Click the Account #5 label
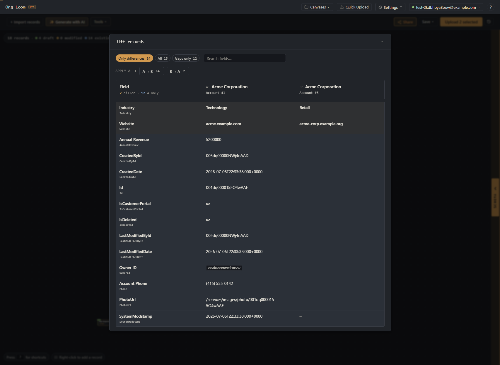This screenshot has width=500, height=365. tap(309, 93)
